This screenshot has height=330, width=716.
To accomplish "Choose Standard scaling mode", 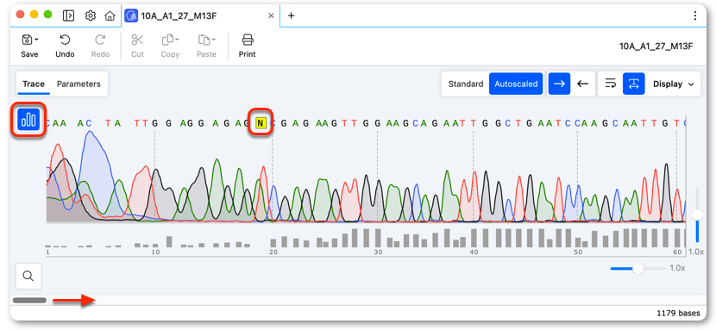I will point(465,84).
